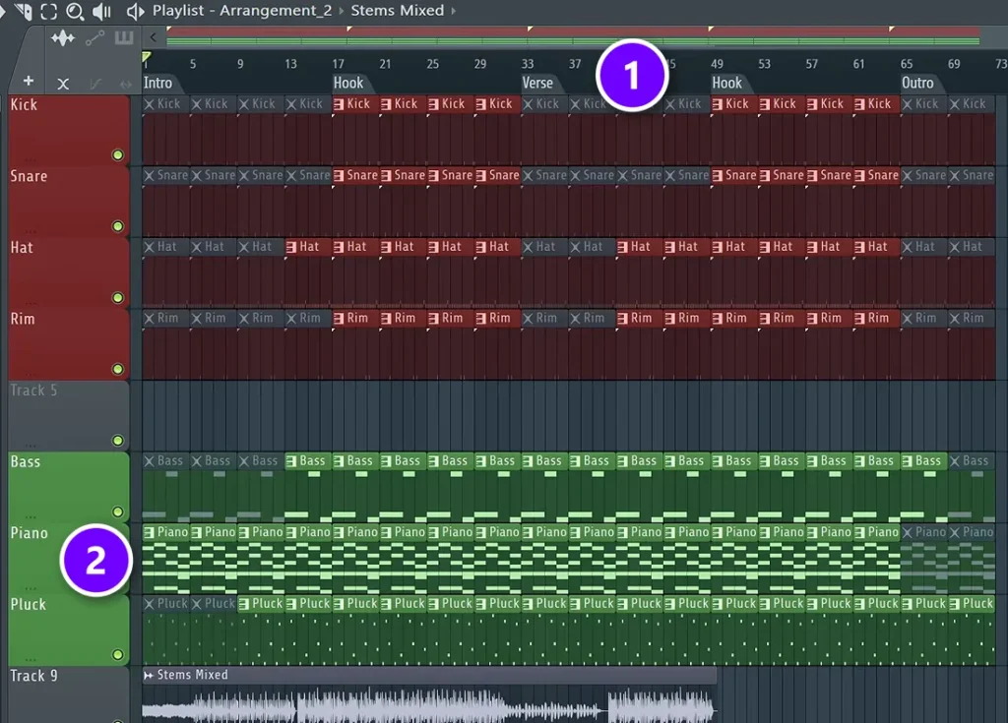This screenshot has width=1008, height=723.
Task: Jump to the second Hook marker at bar 49
Action: point(726,83)
